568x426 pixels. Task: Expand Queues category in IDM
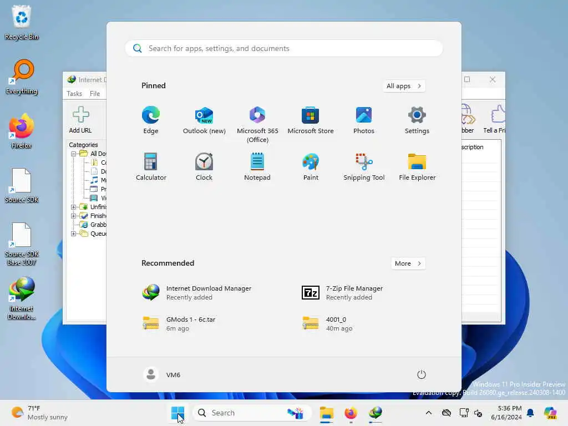click(x=74, y=234)
